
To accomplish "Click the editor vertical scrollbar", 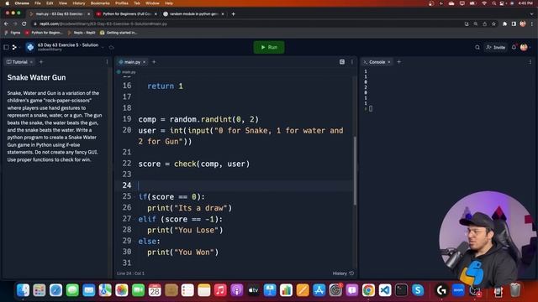I will [355, 170].
